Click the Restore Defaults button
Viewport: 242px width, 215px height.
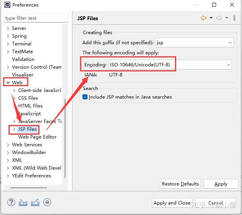click(180, 184)
